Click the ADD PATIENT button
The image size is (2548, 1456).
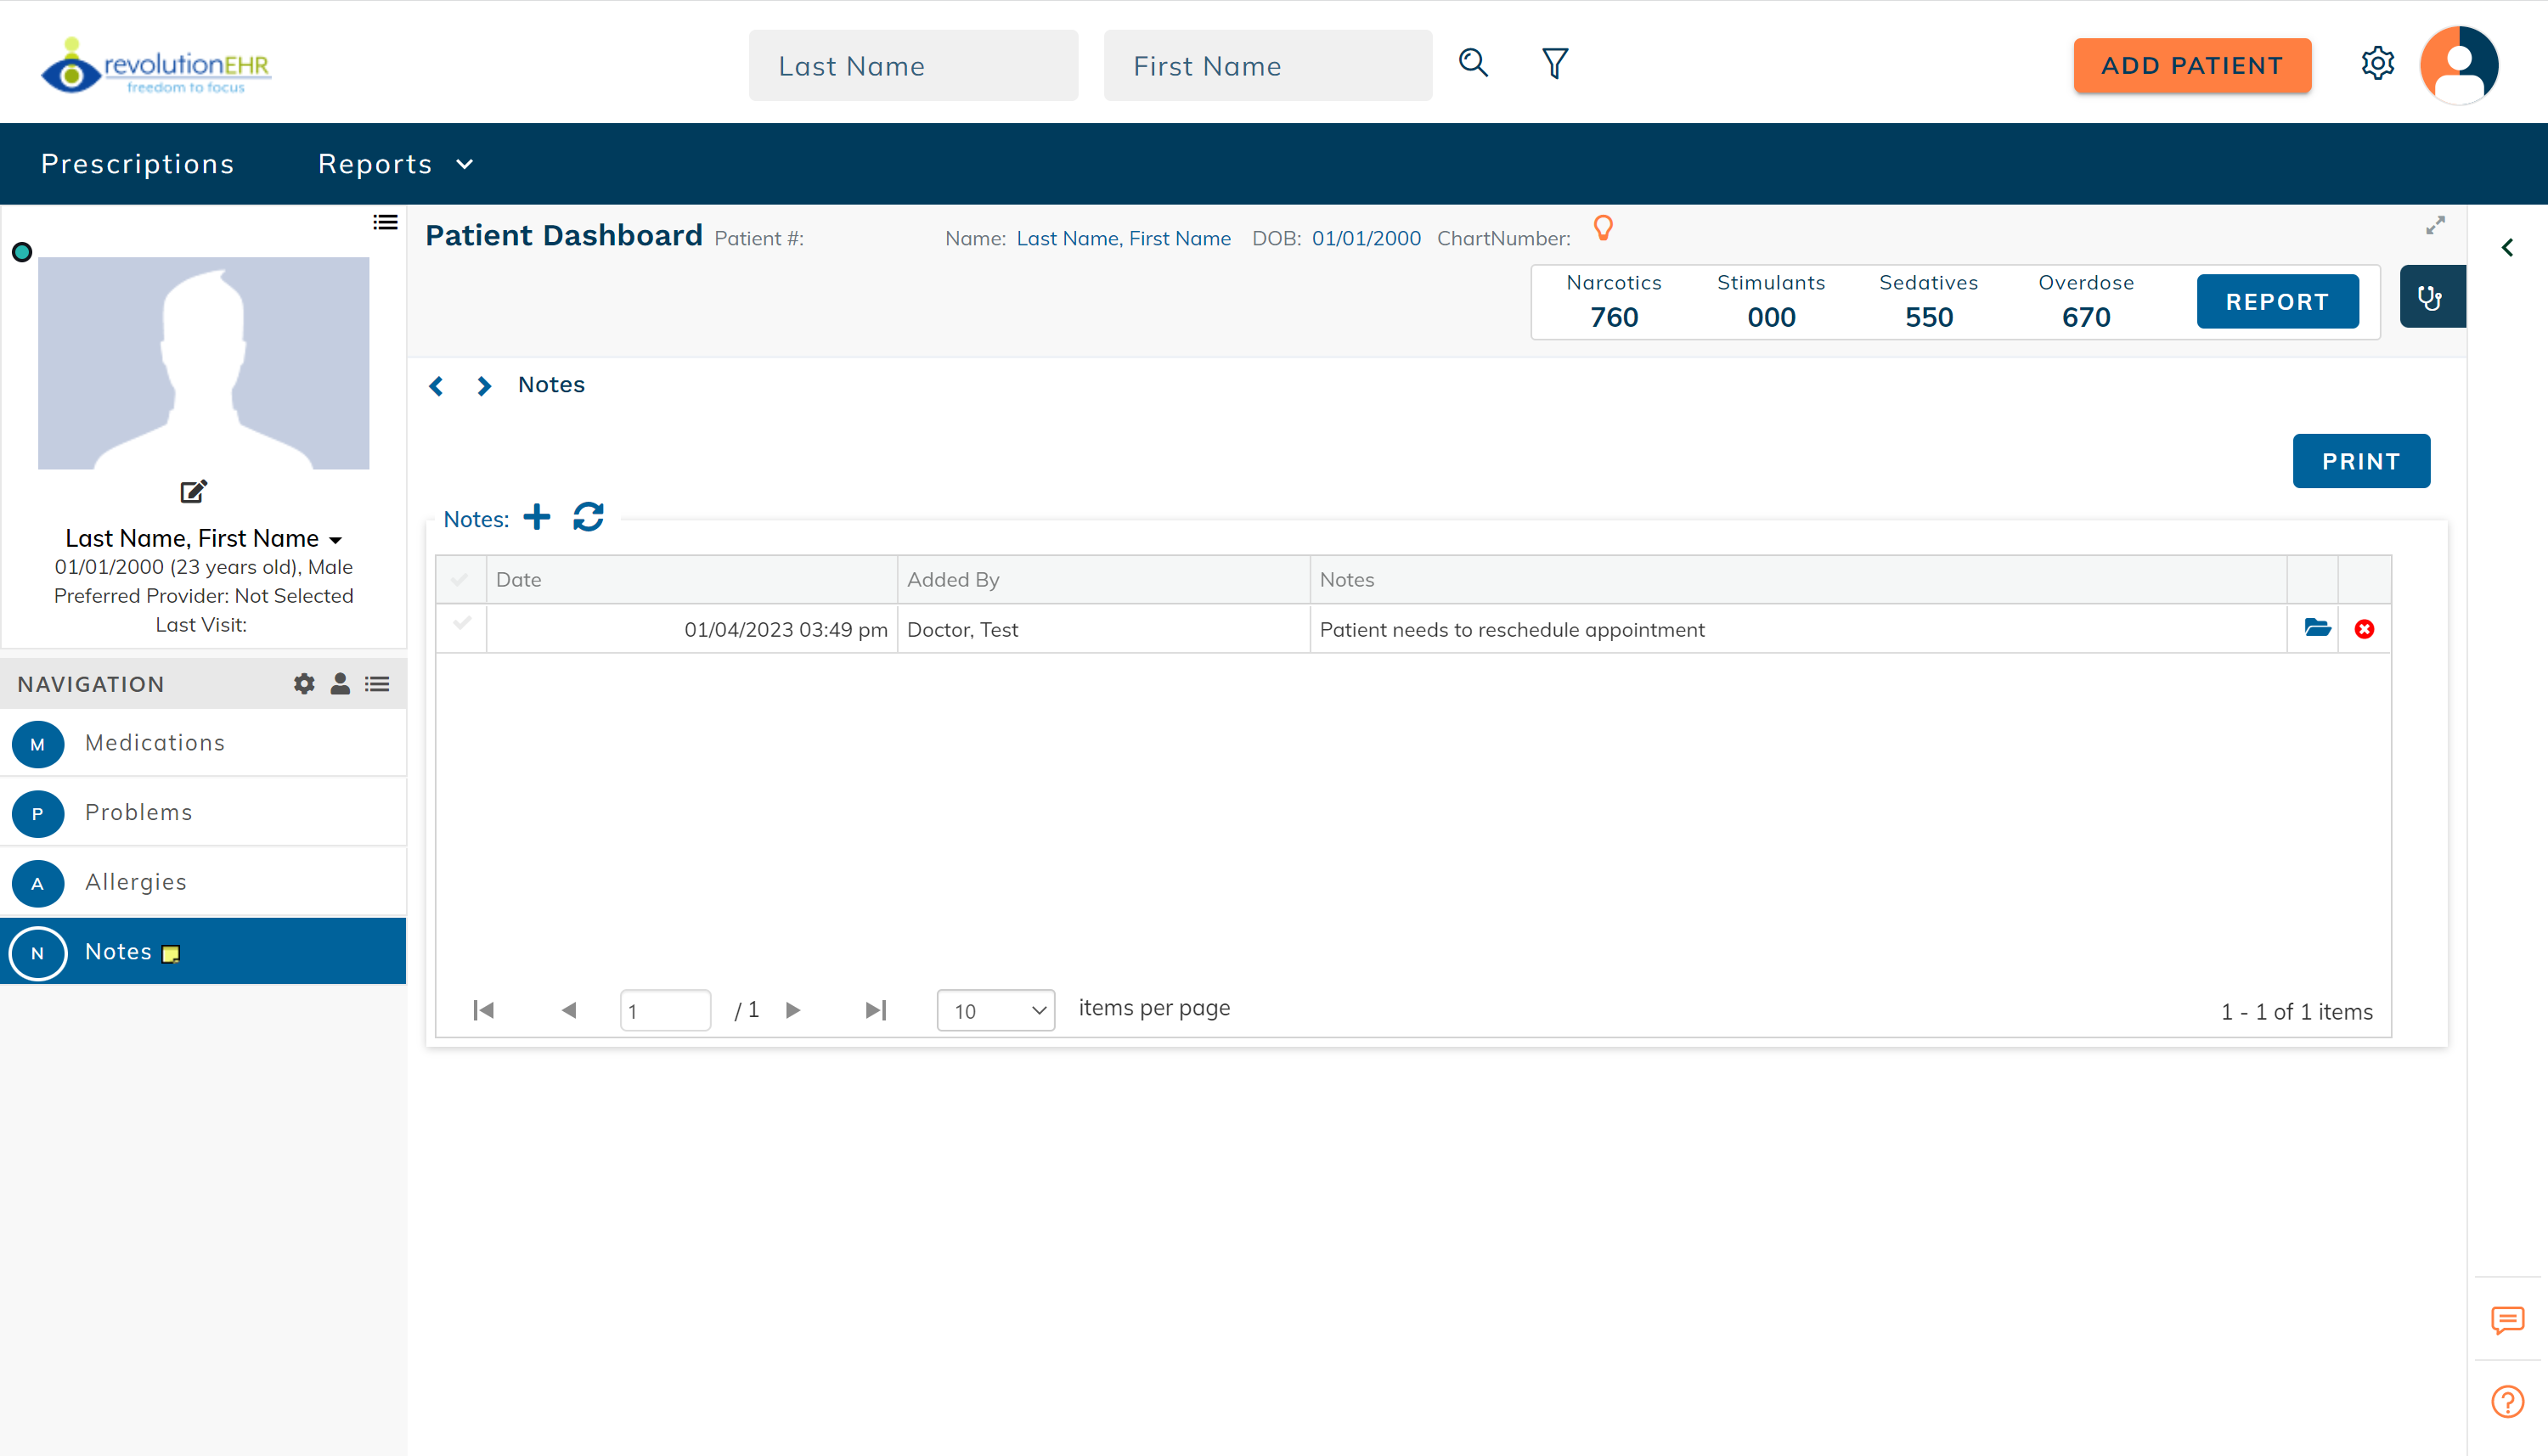coord(2191,65)
